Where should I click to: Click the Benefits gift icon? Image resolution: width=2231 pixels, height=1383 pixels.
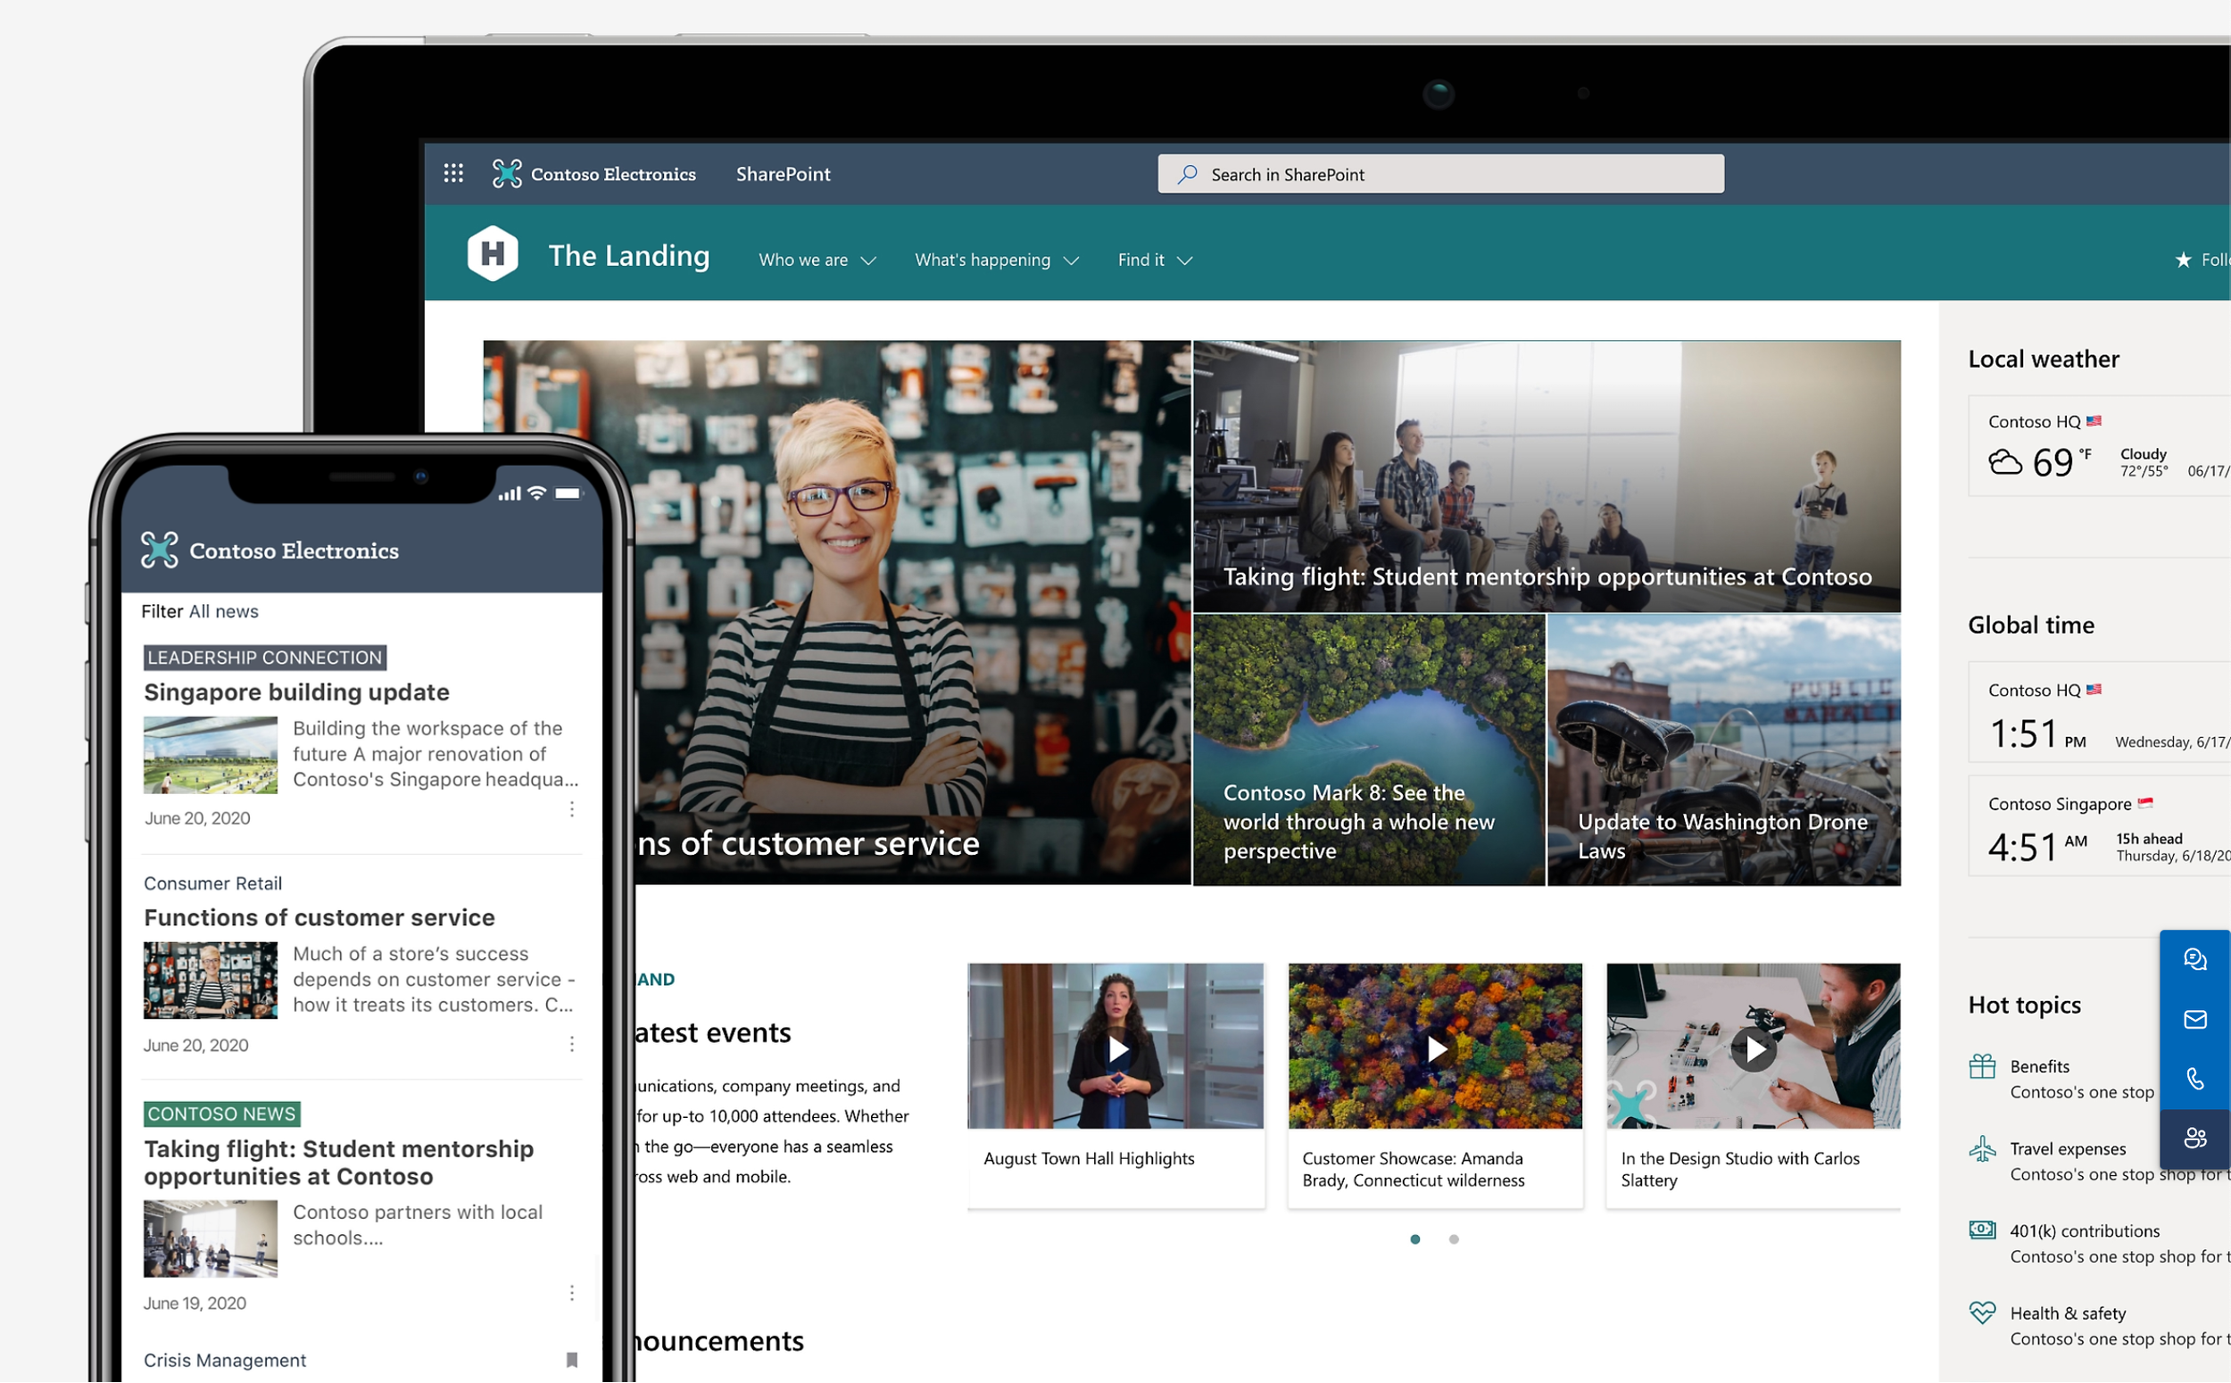point(1981,1066)
